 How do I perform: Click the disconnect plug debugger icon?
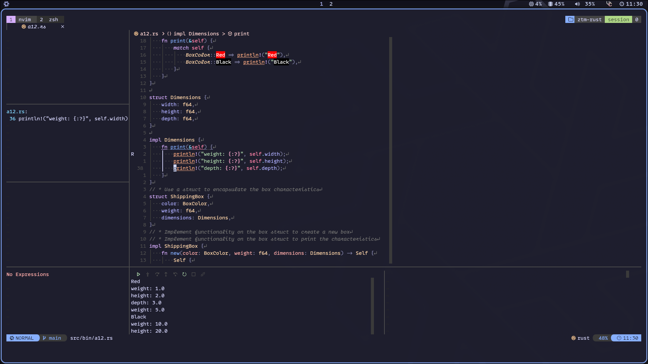tap(203, 274)
